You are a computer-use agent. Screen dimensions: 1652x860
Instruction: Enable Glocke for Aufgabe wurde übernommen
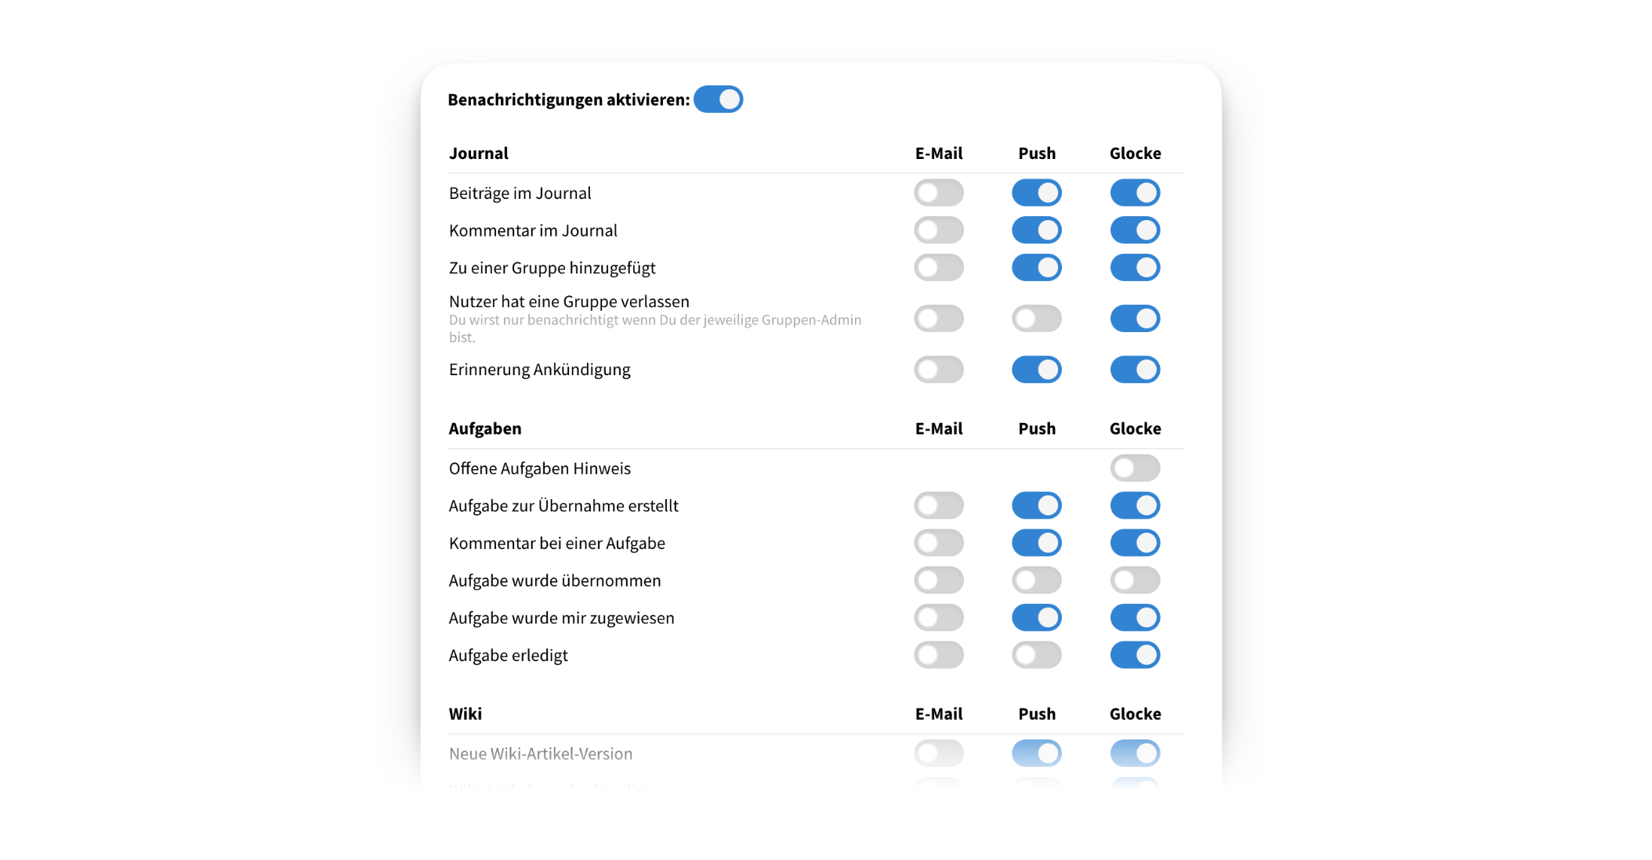pos(1135,580)
